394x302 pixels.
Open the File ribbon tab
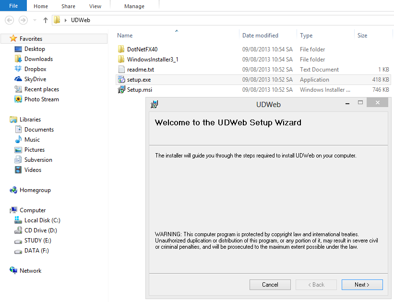[x=13, y=6]
